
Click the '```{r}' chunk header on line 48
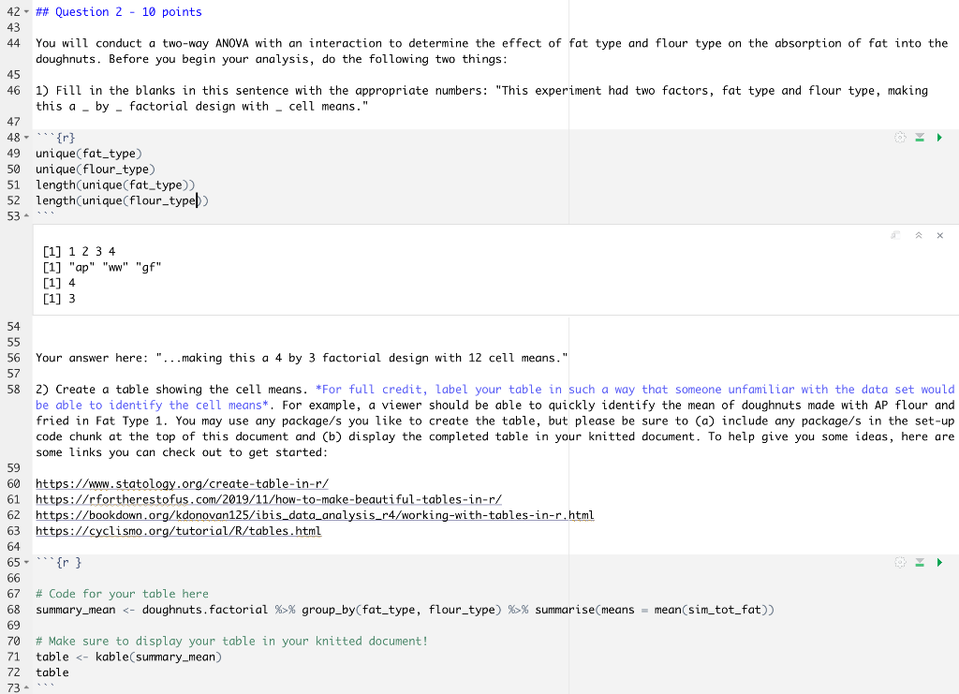click(x=55, y=138)
